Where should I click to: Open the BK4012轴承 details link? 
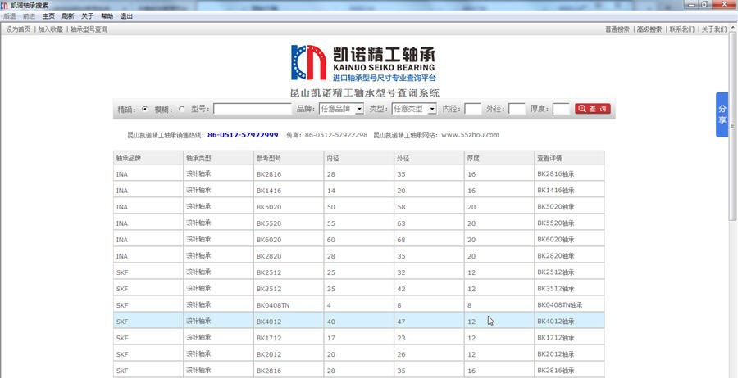555,322
